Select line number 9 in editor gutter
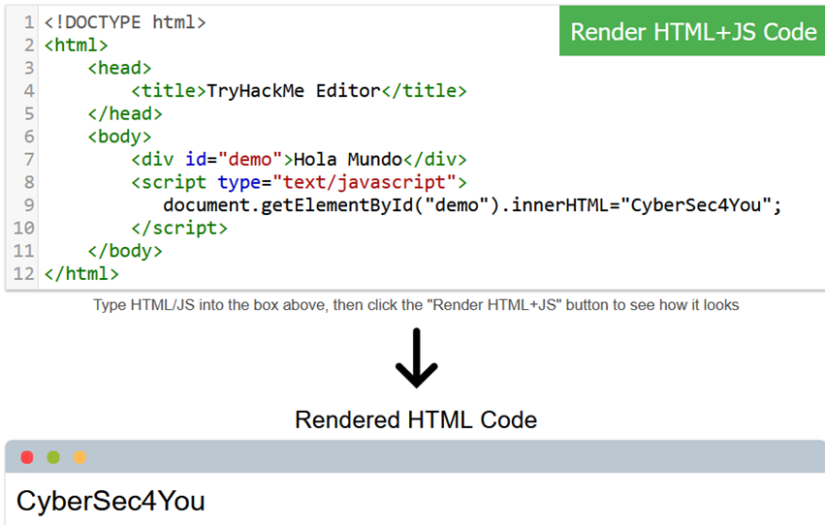Screen dimensions: 825x525 (29, 205)
